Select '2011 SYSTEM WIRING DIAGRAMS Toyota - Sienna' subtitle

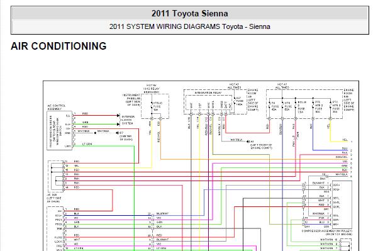click(x=190, y=26)
